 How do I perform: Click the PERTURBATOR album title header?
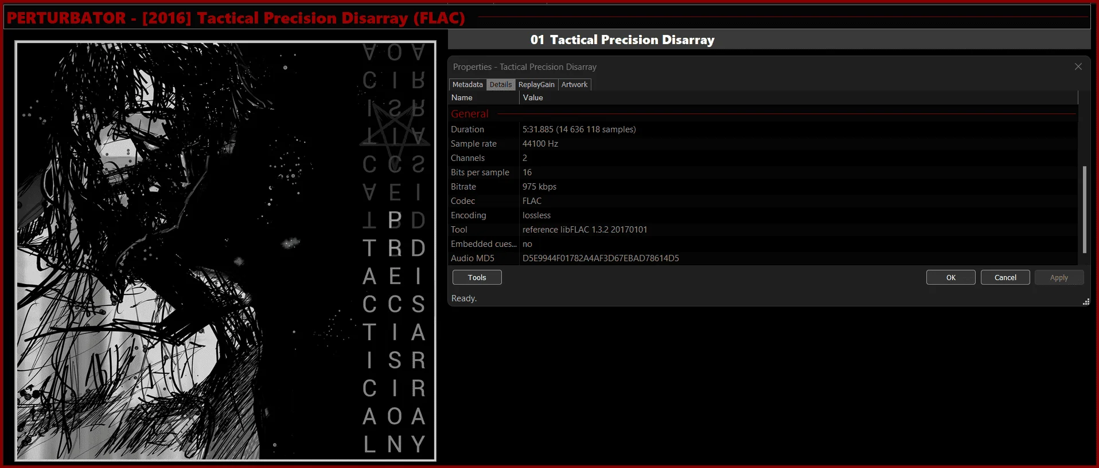pyautogui.click(x=236, y=18)
